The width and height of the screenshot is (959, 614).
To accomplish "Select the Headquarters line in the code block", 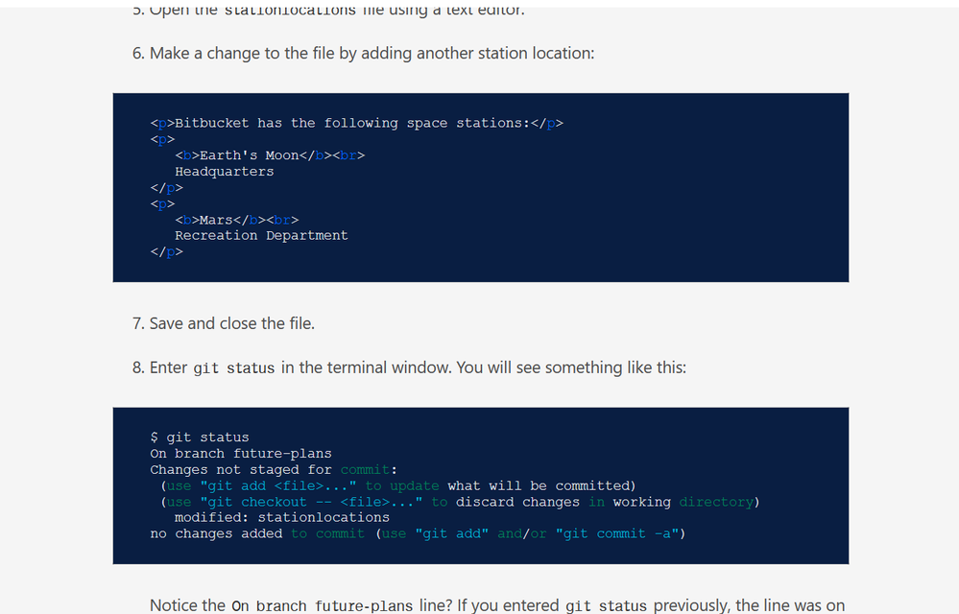I will (224, 171).
